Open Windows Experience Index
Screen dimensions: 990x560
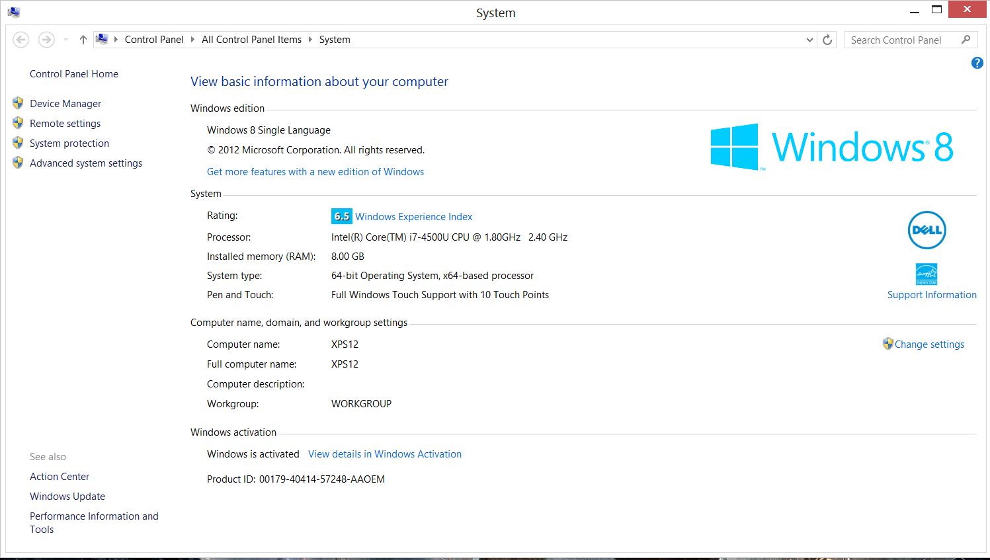pos(414,217)
